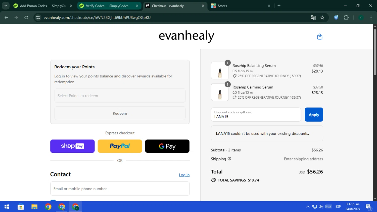Open the Select Points to redeem dropdown

coord(120,96)
